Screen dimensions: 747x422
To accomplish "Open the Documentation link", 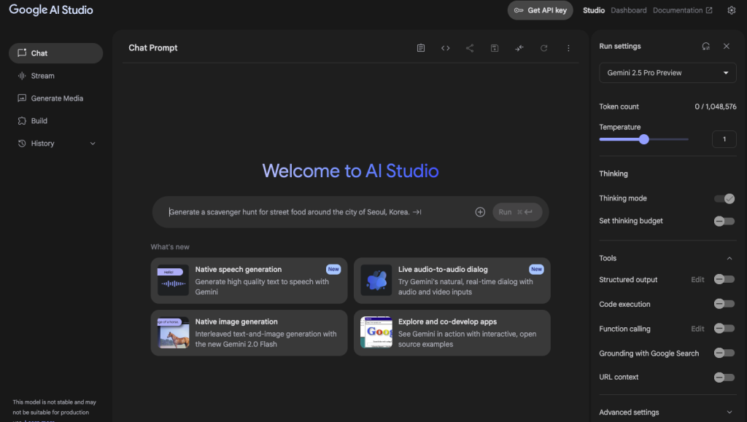I will [683, 10].
